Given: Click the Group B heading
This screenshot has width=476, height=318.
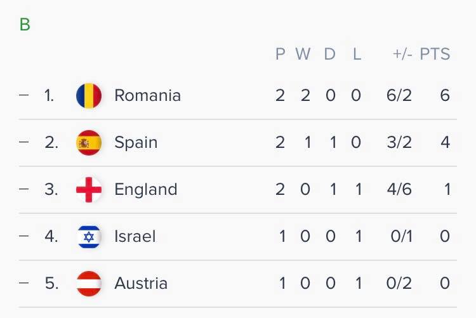Looking at the screenshot, I should point(25,25).
